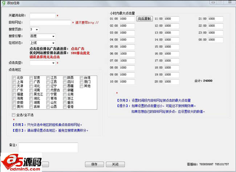This screenshot has width=236, height=172.
Task: Check the 北京 region checkbox
Action: coord(15,78)
